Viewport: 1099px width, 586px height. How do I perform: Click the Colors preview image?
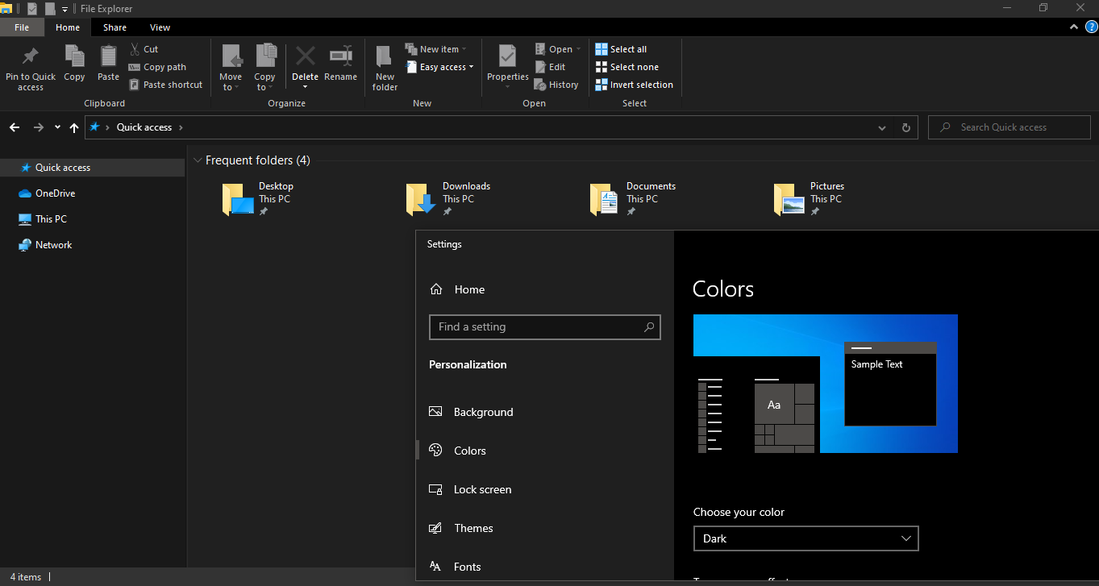[825, 384]
